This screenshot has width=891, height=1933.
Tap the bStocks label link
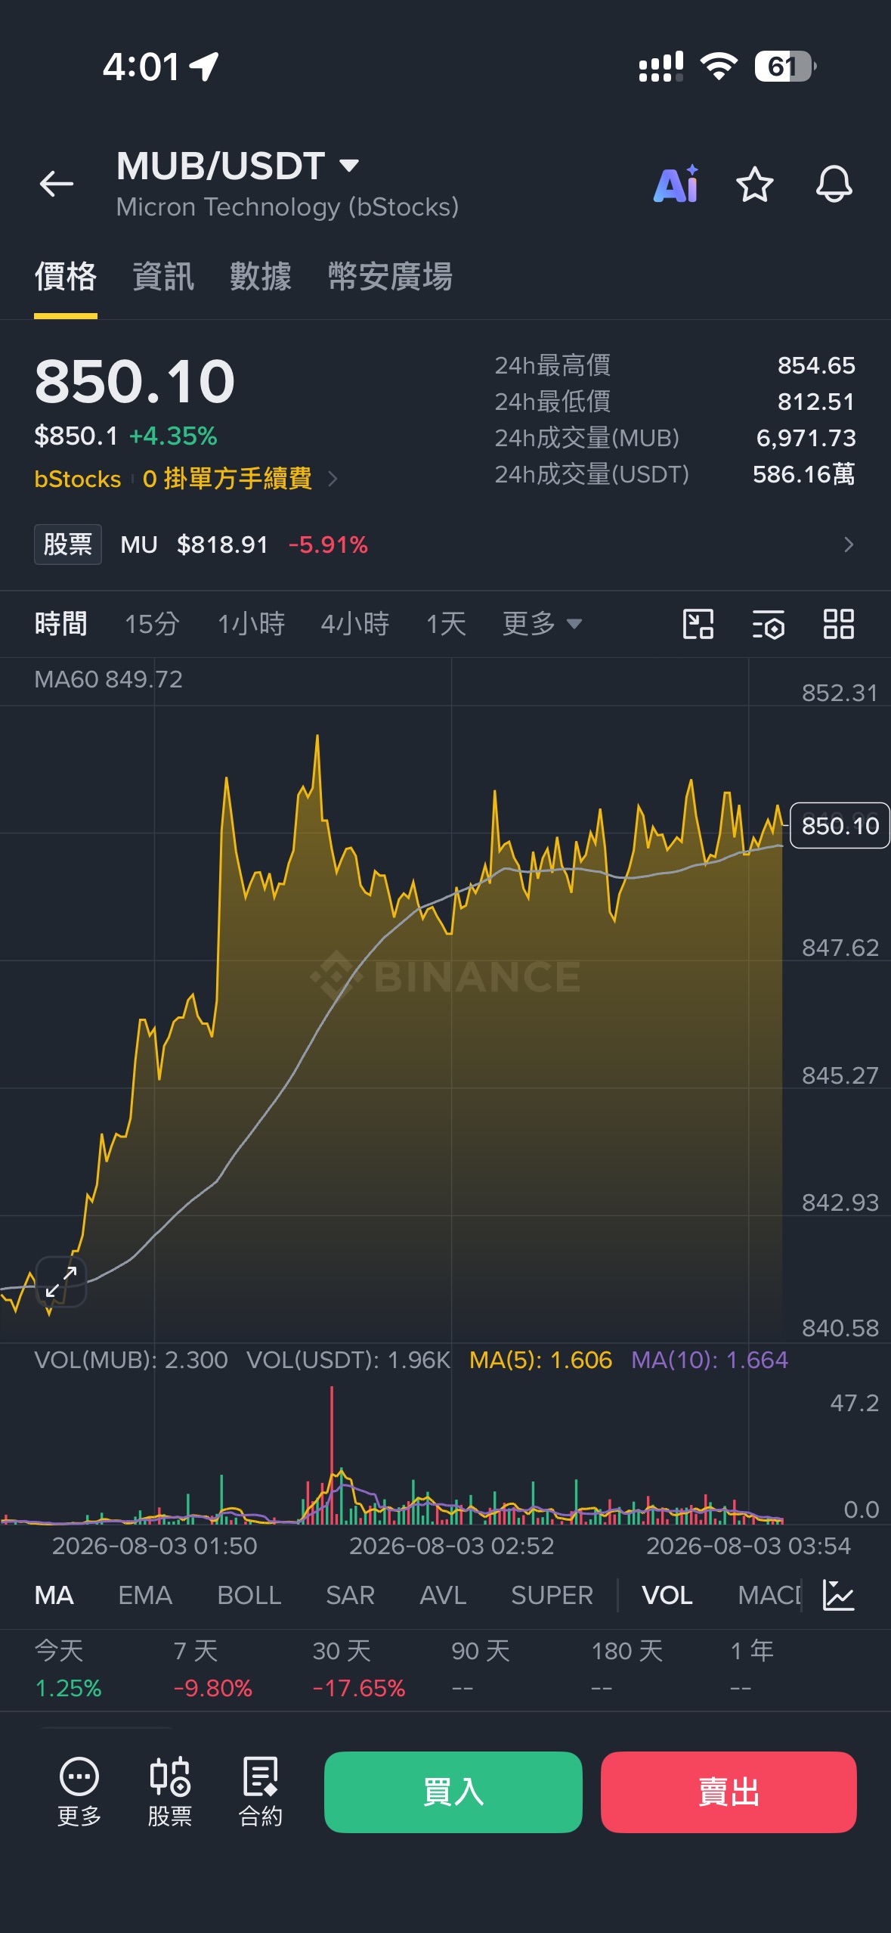coord(78,479)
